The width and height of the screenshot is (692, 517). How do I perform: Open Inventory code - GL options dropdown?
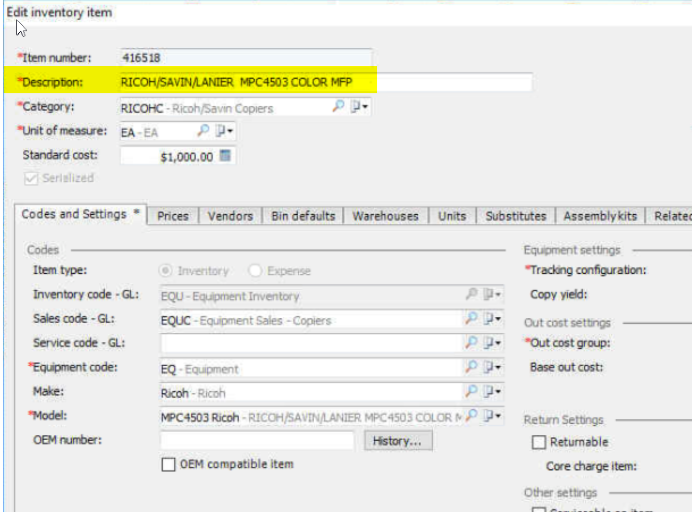pyautogui.click(x=492, y=294)
